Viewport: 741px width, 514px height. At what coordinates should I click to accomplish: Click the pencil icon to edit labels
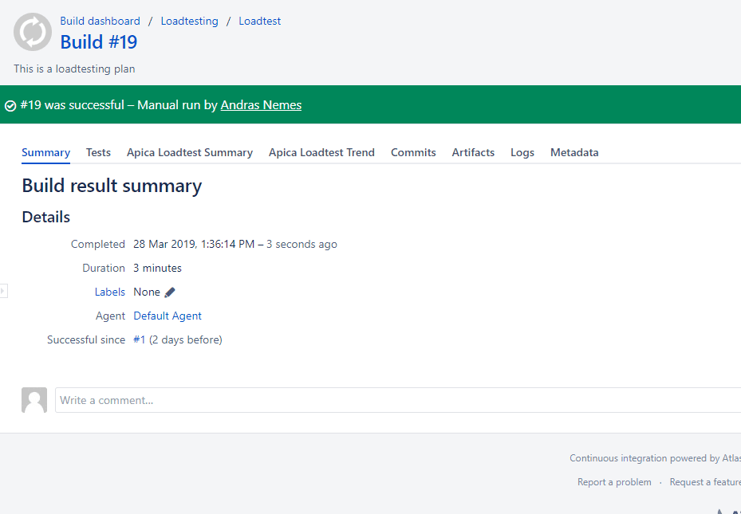pyautogui.click(x=170, y=292)
